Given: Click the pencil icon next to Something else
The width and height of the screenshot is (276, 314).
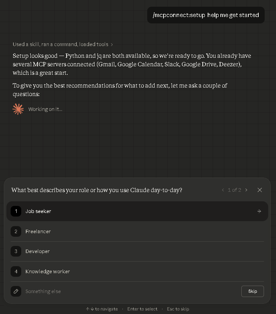Looking at the screenshot, I should pyautogui.click(x=16, y=291).
